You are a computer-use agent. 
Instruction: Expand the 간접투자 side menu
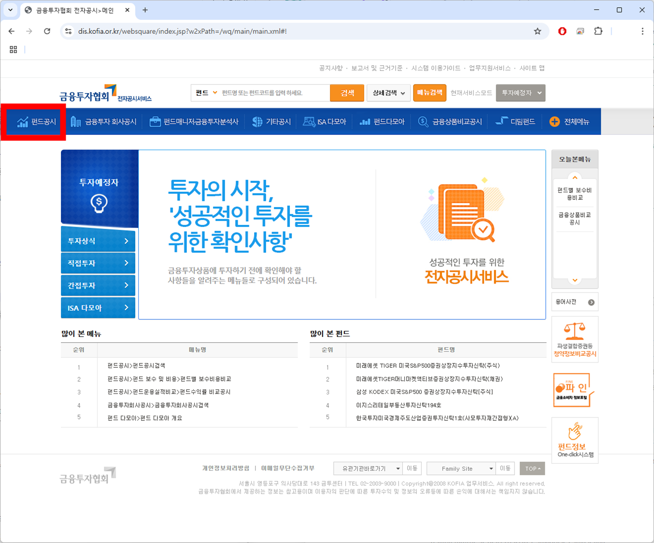[98, 285]
